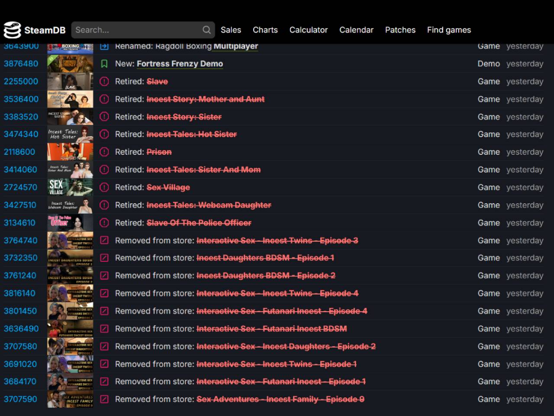Click the green New bookmark icon for Fortress Frenzy Demo

point(104,64)
